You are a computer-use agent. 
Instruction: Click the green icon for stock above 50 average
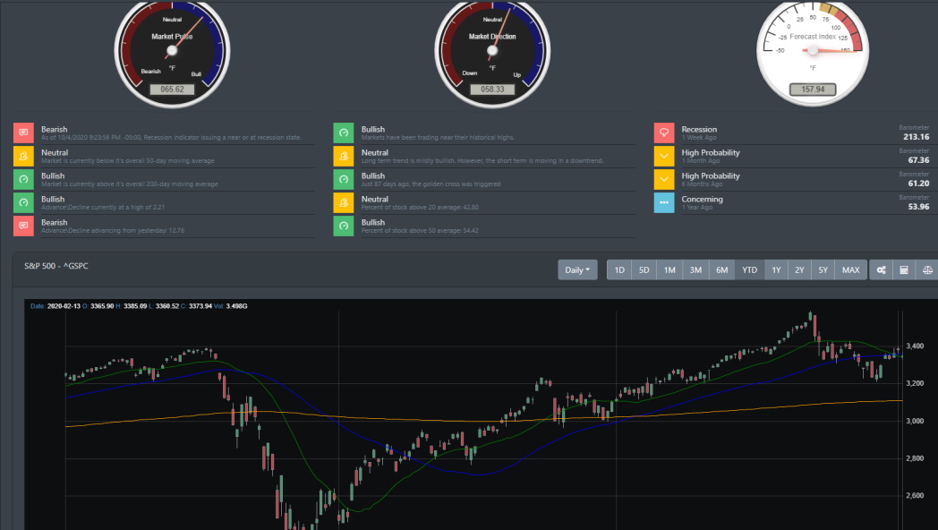tap(344, 227)
